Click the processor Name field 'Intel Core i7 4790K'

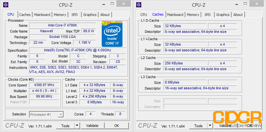[x=63, y=25]
